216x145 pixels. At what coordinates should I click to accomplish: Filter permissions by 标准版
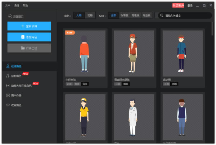tap(124, 15)
